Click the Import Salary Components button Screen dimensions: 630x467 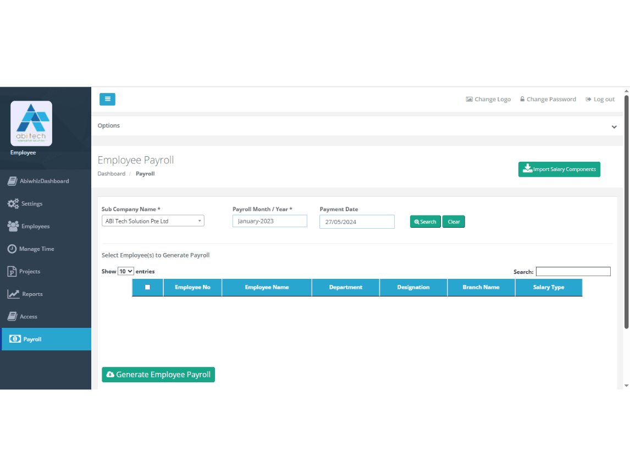[x=559, y=169]
